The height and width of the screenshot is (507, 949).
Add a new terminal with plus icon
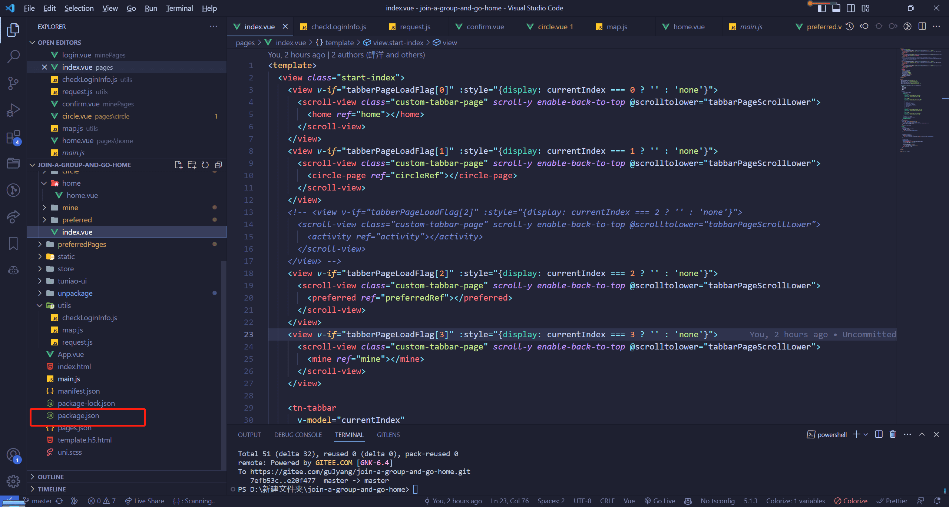856,434
